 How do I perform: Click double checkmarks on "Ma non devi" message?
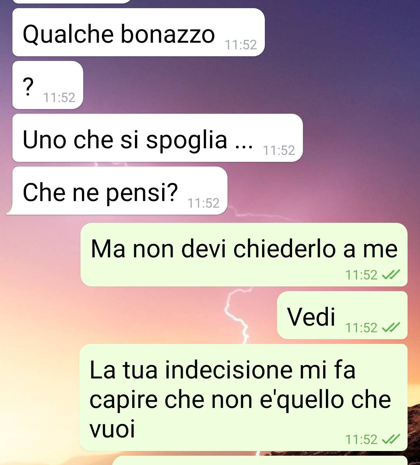pyautogui.click(x=391, y=274)
